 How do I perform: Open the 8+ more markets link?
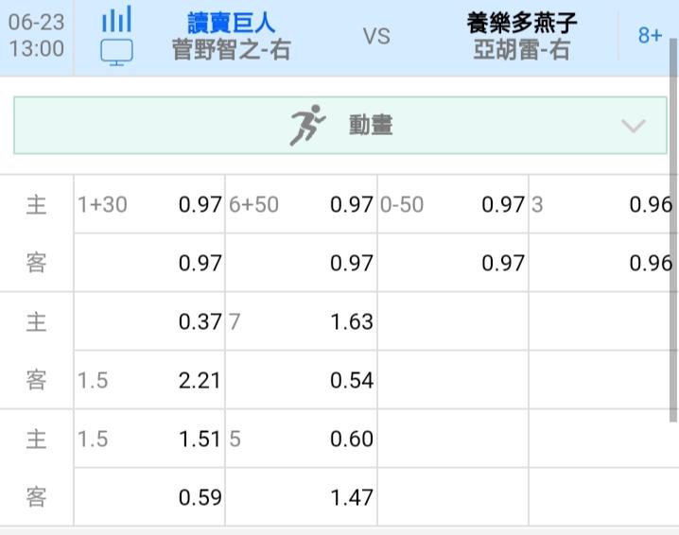coord(649,36)
